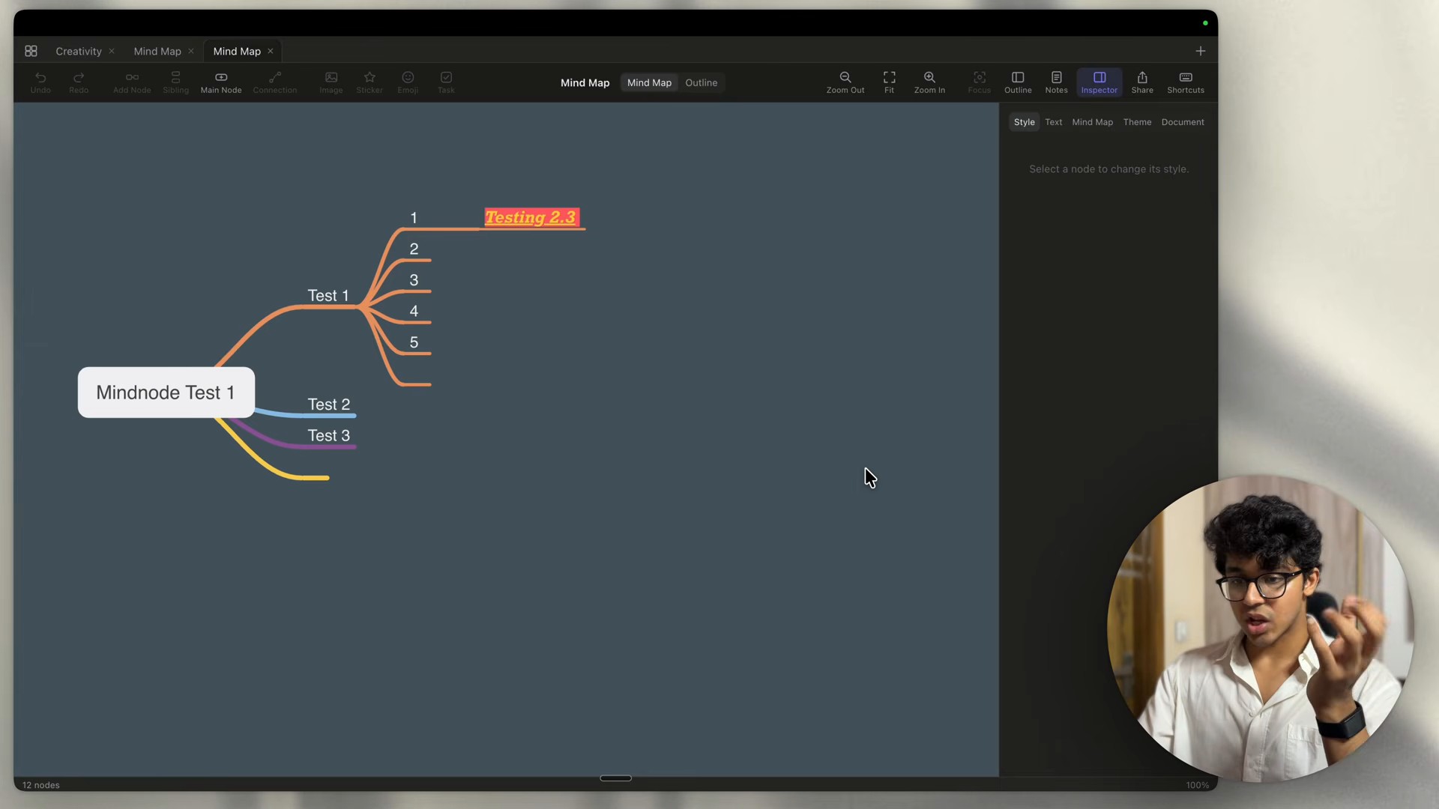Switch to the Creativity tab
Image resolution: width=1439 pixels, height=809 pixels.
click(x=79, y=51)
